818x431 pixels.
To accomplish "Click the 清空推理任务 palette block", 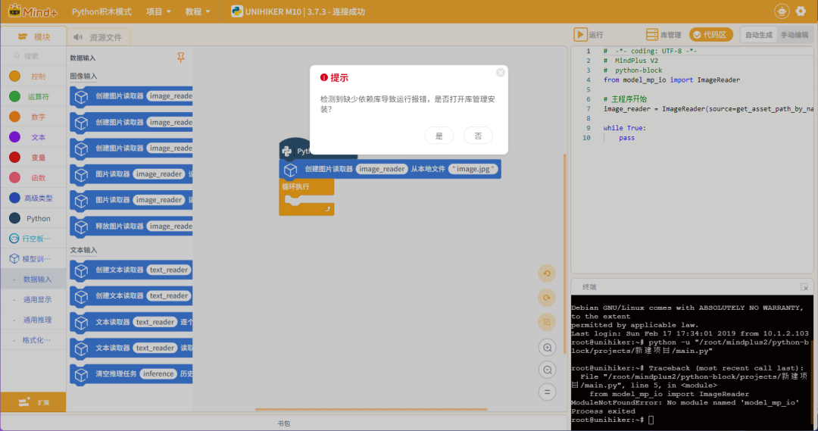I will pos(131,374).
